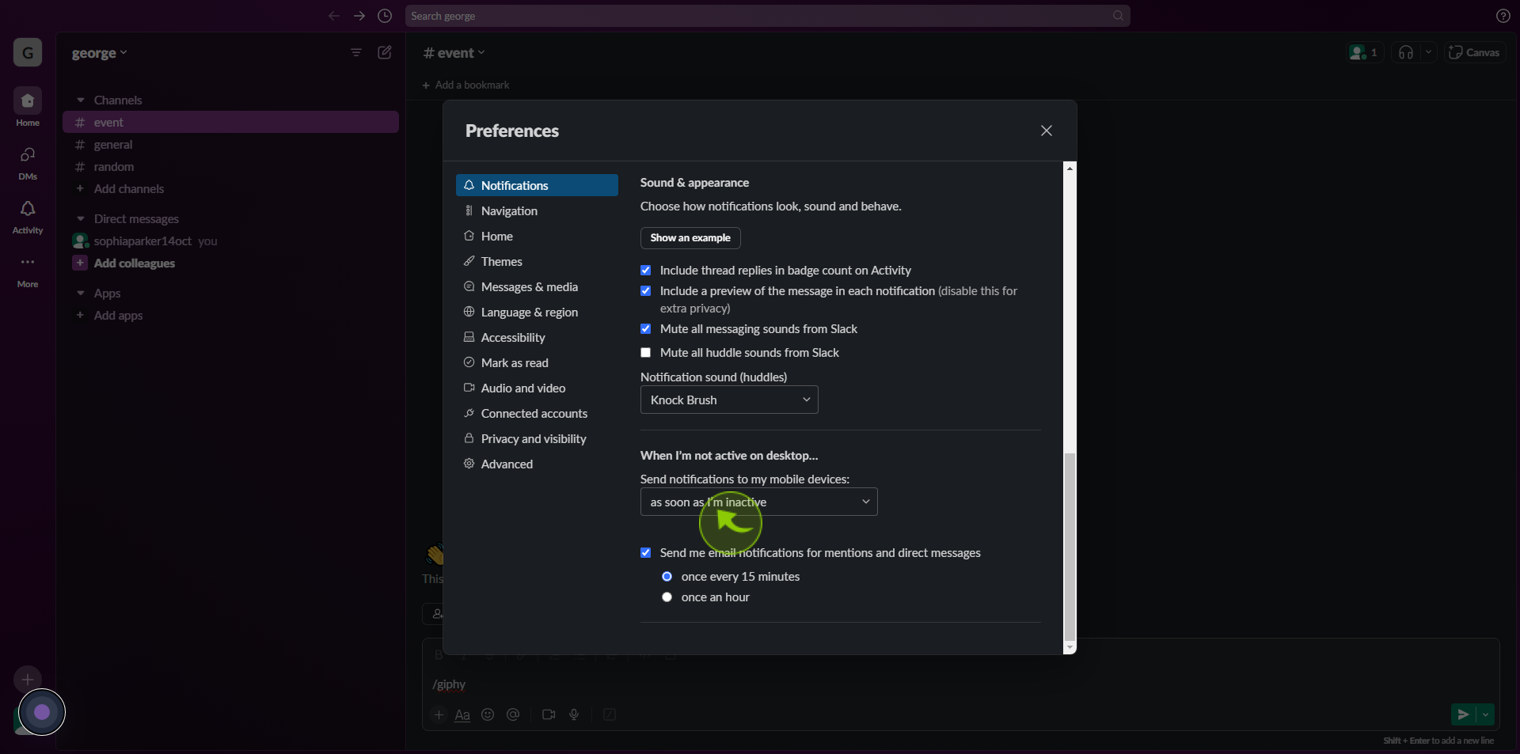Click the workspace G icon

tap(28, 53)
